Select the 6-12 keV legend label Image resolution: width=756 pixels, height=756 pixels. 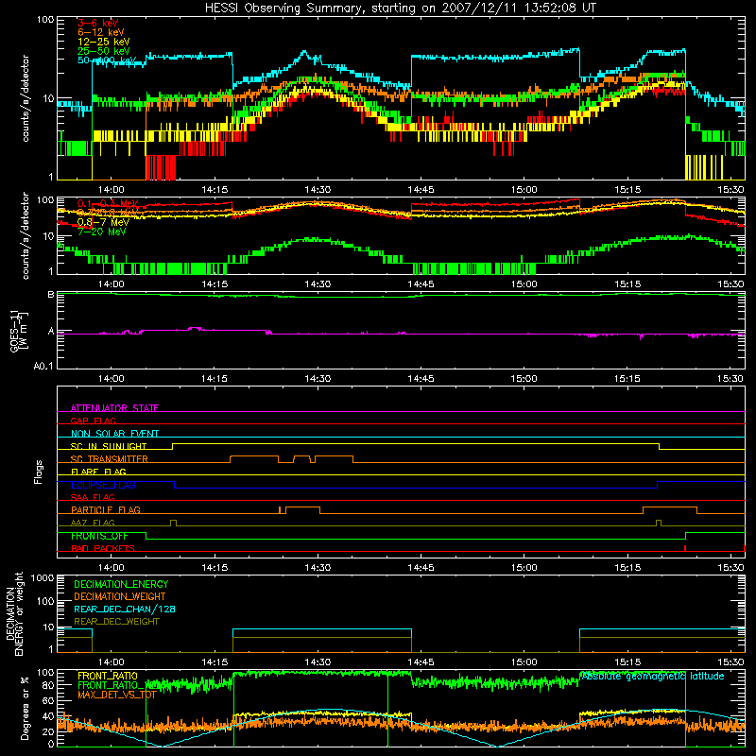pyautogui.click(x=101, y=32)
